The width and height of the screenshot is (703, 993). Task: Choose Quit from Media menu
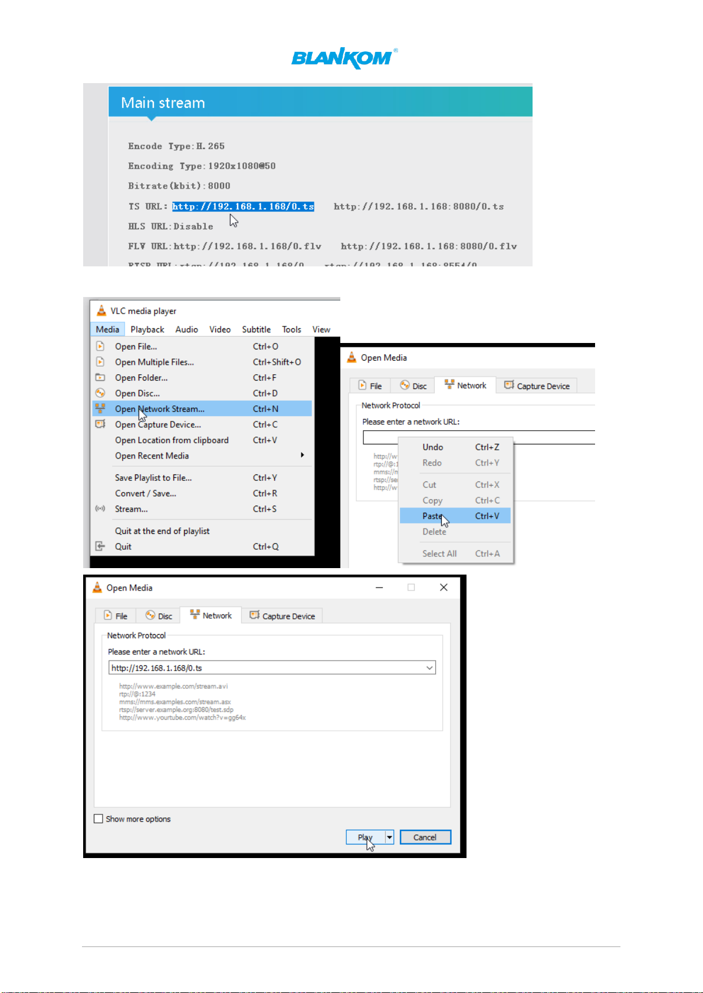tap(202, 546)
